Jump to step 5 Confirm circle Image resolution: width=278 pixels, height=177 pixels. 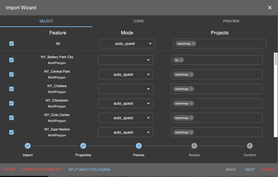point(250,146)
